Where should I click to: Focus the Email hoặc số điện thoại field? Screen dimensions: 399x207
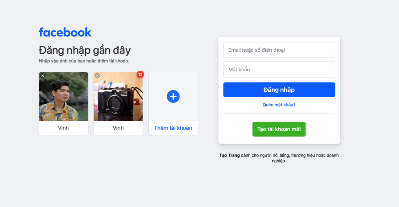279,50
